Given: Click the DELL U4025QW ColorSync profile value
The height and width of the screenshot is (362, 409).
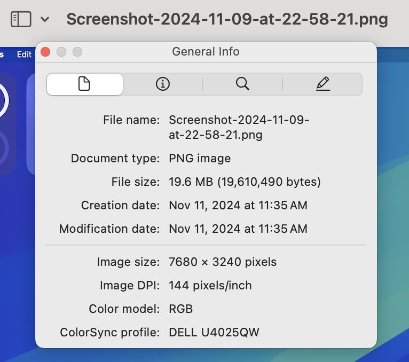Looking at the screenshot, I should [x=214, y=333].
